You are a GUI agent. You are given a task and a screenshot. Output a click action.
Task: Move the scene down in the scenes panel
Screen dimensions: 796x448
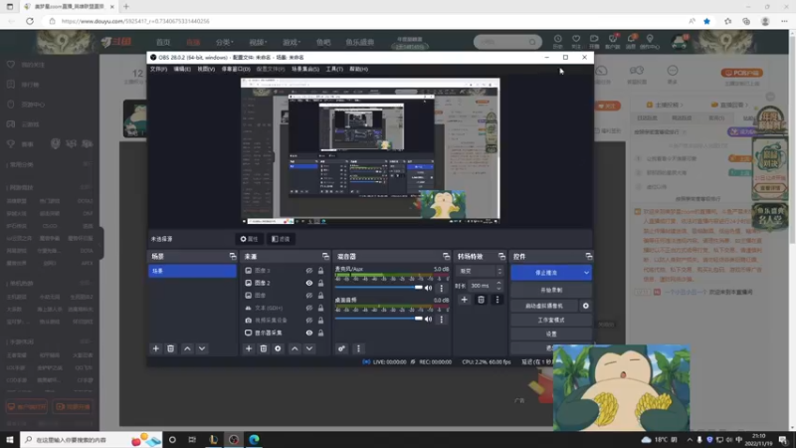tap(202, 348)
